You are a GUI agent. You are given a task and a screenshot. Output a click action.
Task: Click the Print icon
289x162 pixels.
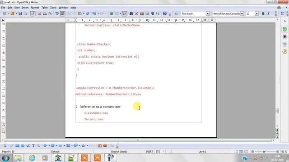click(45, 13)
